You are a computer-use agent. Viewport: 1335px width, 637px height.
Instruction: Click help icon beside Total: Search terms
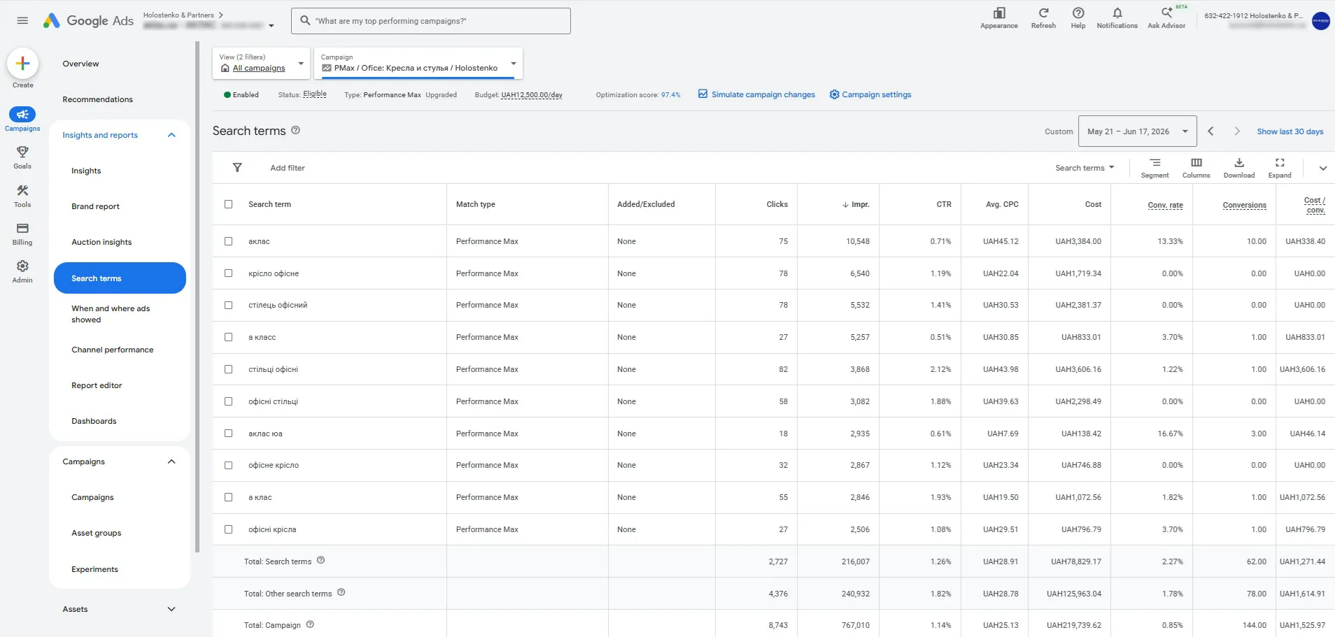pyautogui.click(x=320, y=560)
